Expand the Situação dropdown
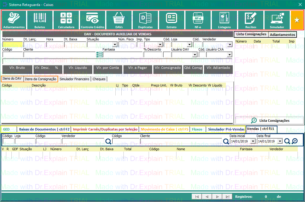This screenshot has width=305, height=202. click(114, 45)
